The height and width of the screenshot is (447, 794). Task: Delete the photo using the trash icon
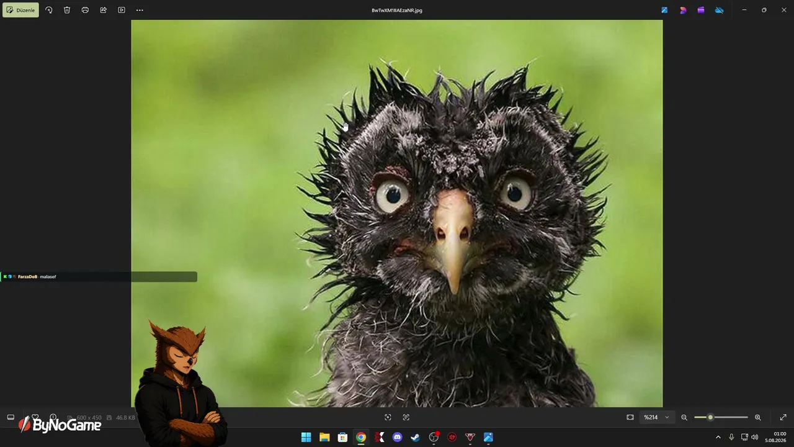click(x=67, y=10)
